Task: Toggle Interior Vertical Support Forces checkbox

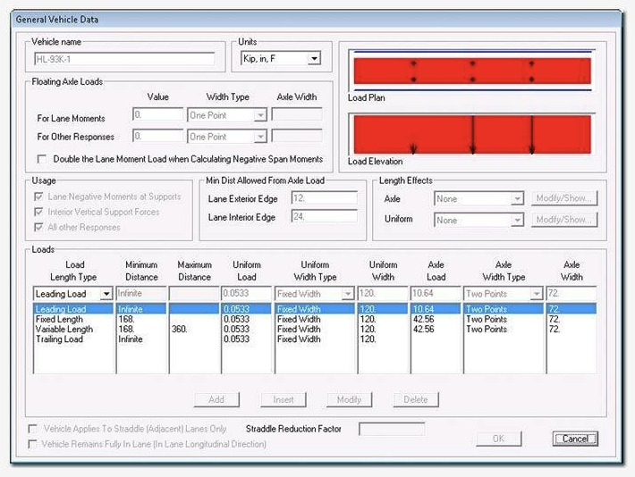Action: 38,212
